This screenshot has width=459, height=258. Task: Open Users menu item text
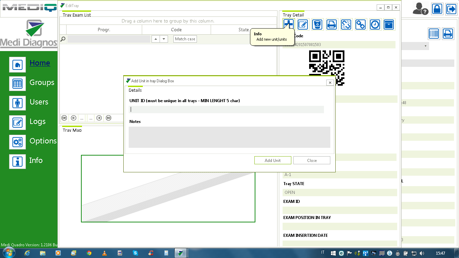click(x=39, y=102)
